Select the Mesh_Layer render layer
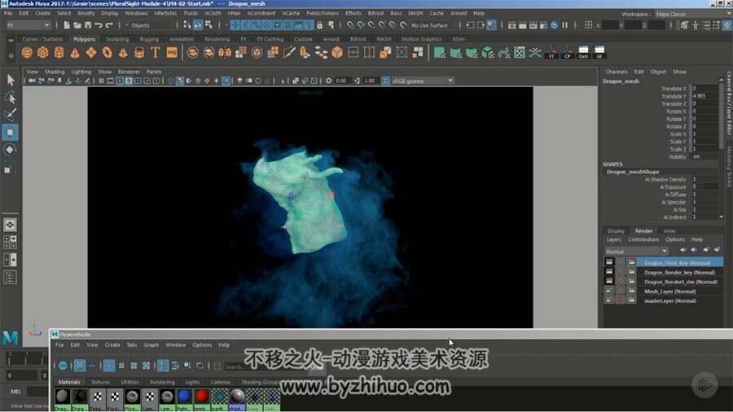This screenshot has width=733, height=412. tap(670, 291)
